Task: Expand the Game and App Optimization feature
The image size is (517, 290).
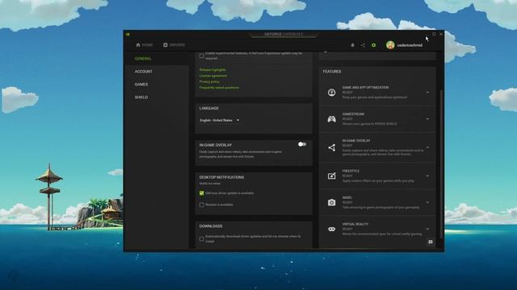Action: [427, 93]
